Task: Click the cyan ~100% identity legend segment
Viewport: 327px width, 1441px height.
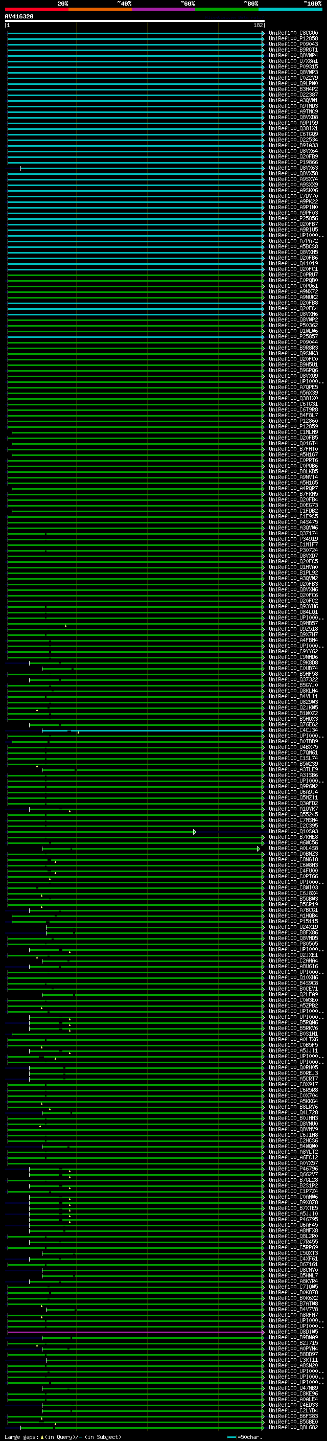Action: [x=290, y=9]
